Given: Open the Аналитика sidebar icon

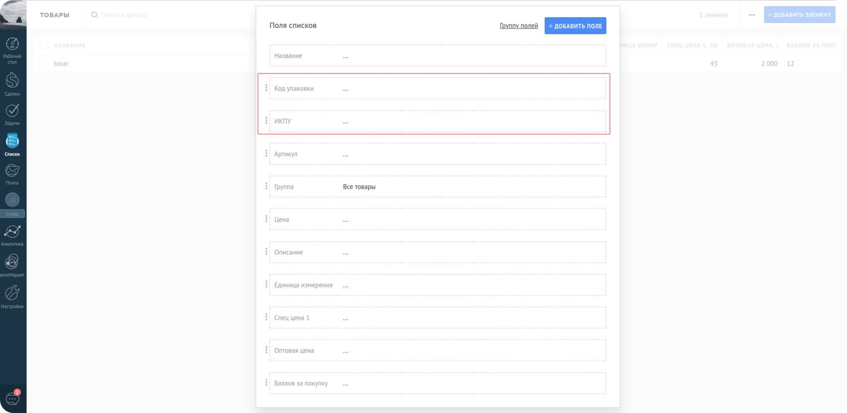Looking at the screenshot, I should 12,235.
